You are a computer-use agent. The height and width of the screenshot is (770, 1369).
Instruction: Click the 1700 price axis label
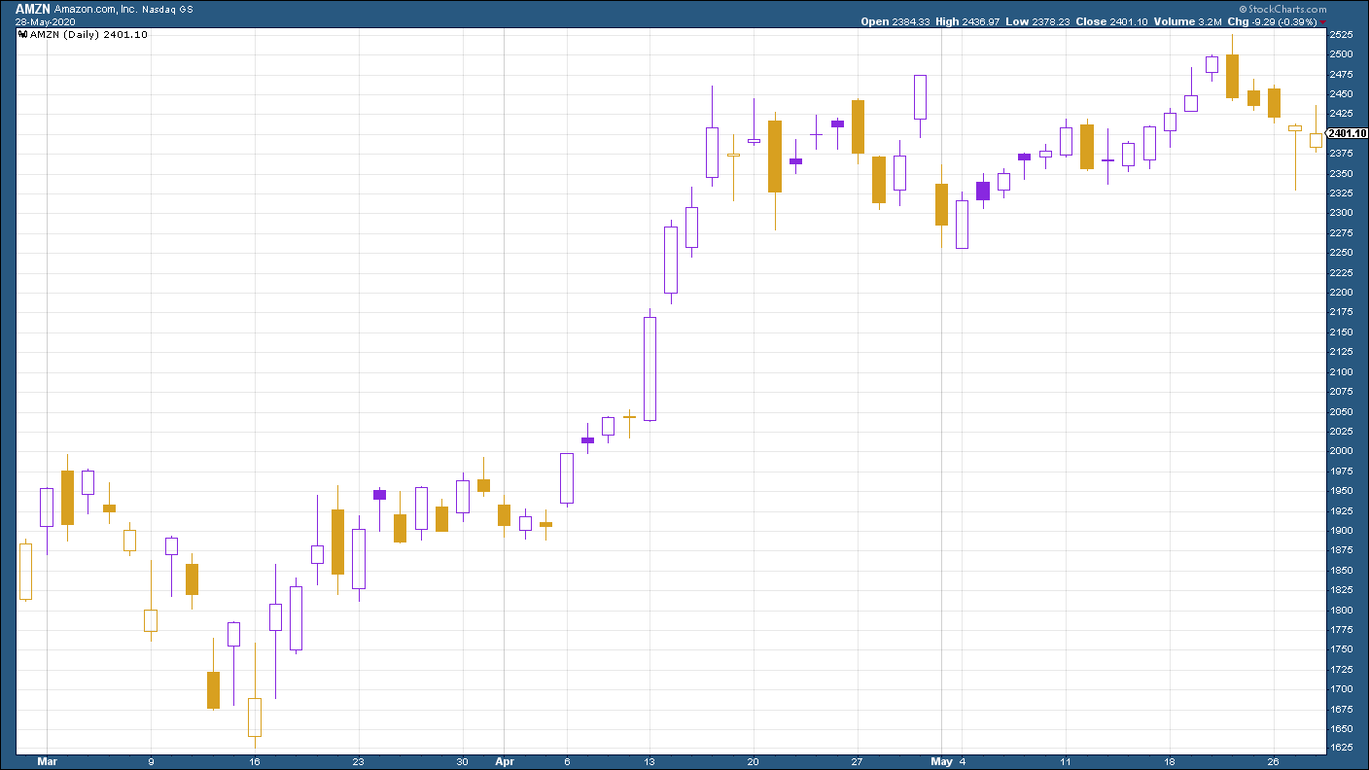click(x=1340, y=689)
